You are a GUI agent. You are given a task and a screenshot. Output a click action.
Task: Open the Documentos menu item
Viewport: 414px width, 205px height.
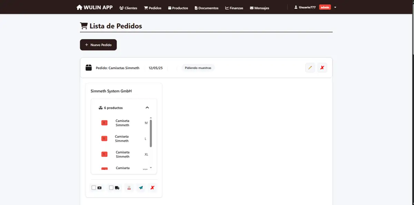pyautogui.click(x=207, y=8)
